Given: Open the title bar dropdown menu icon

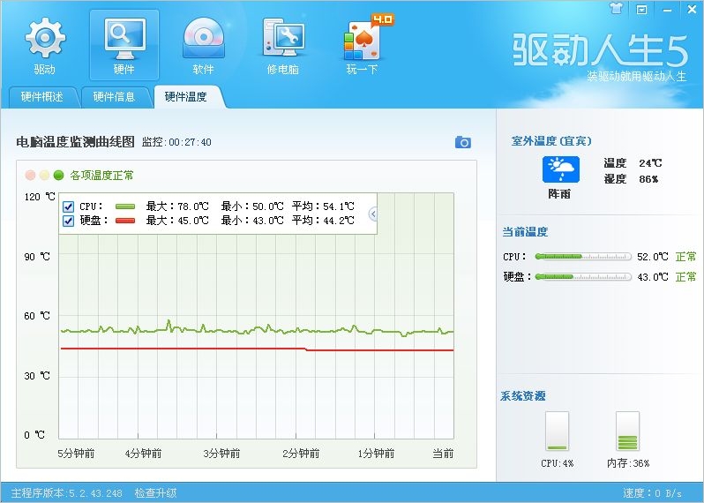Looking at the screenshot, I should click(642, 9).
